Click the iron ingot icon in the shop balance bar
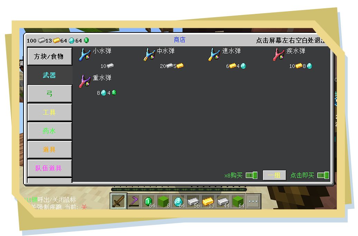 click(42, 40)
